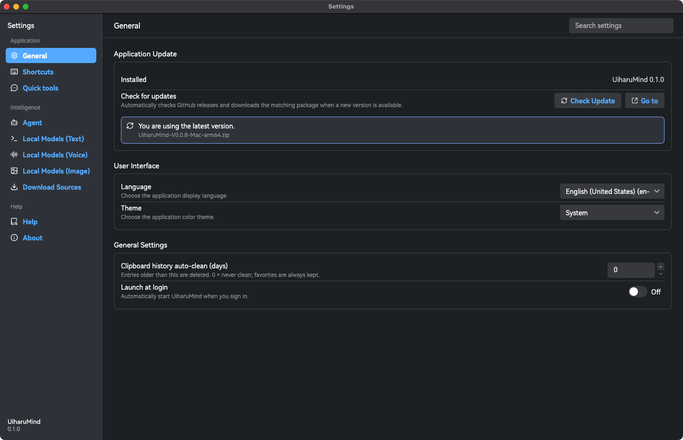Viewport: 683px width, 440px height.
Task: Click the Download Sources download icon
Action: click(x=14, y=187)
